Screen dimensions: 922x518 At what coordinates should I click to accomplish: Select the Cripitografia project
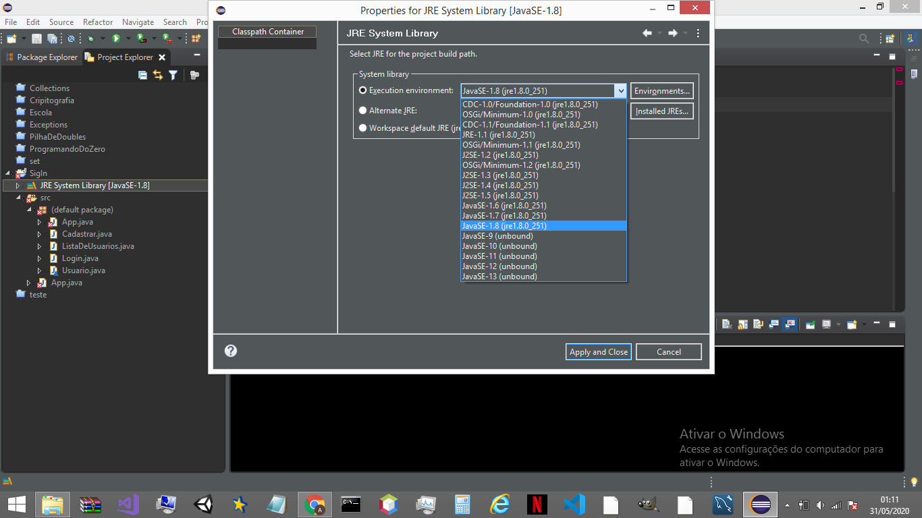point(51,100)
